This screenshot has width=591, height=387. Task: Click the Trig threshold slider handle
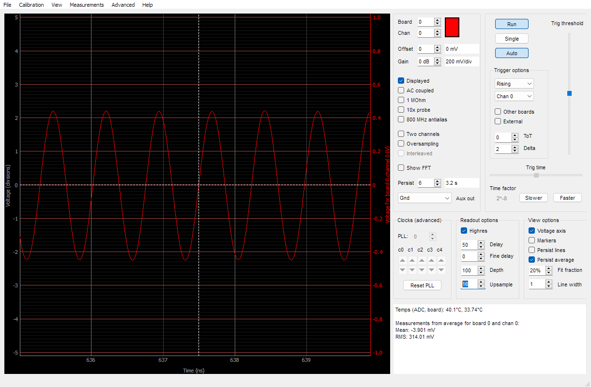(x=569, y=93)
